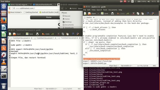Open Most Visited bookmarks dropdown

tap(15, 12)
